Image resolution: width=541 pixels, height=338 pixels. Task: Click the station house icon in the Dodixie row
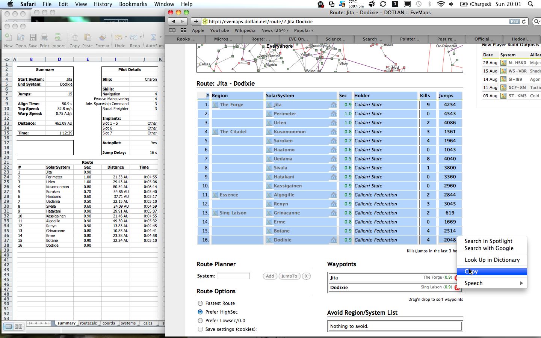coord(333,240)
